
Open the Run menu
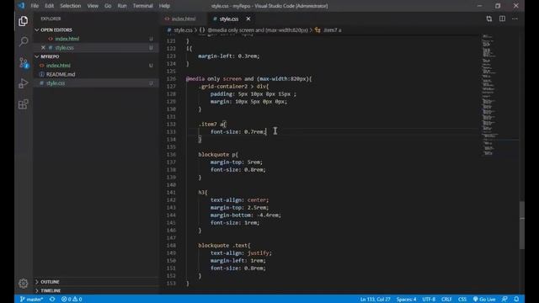122,6
